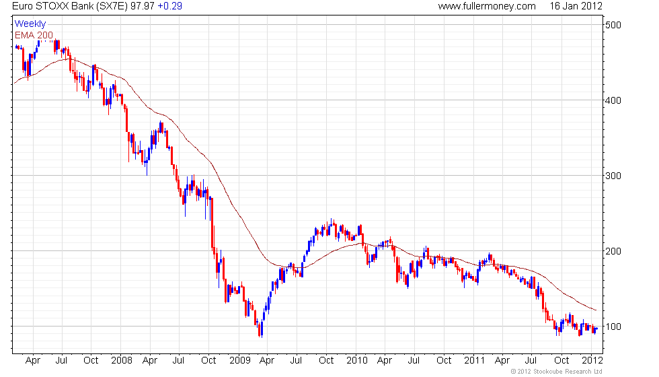Click the 500 label on price axis

613,25
